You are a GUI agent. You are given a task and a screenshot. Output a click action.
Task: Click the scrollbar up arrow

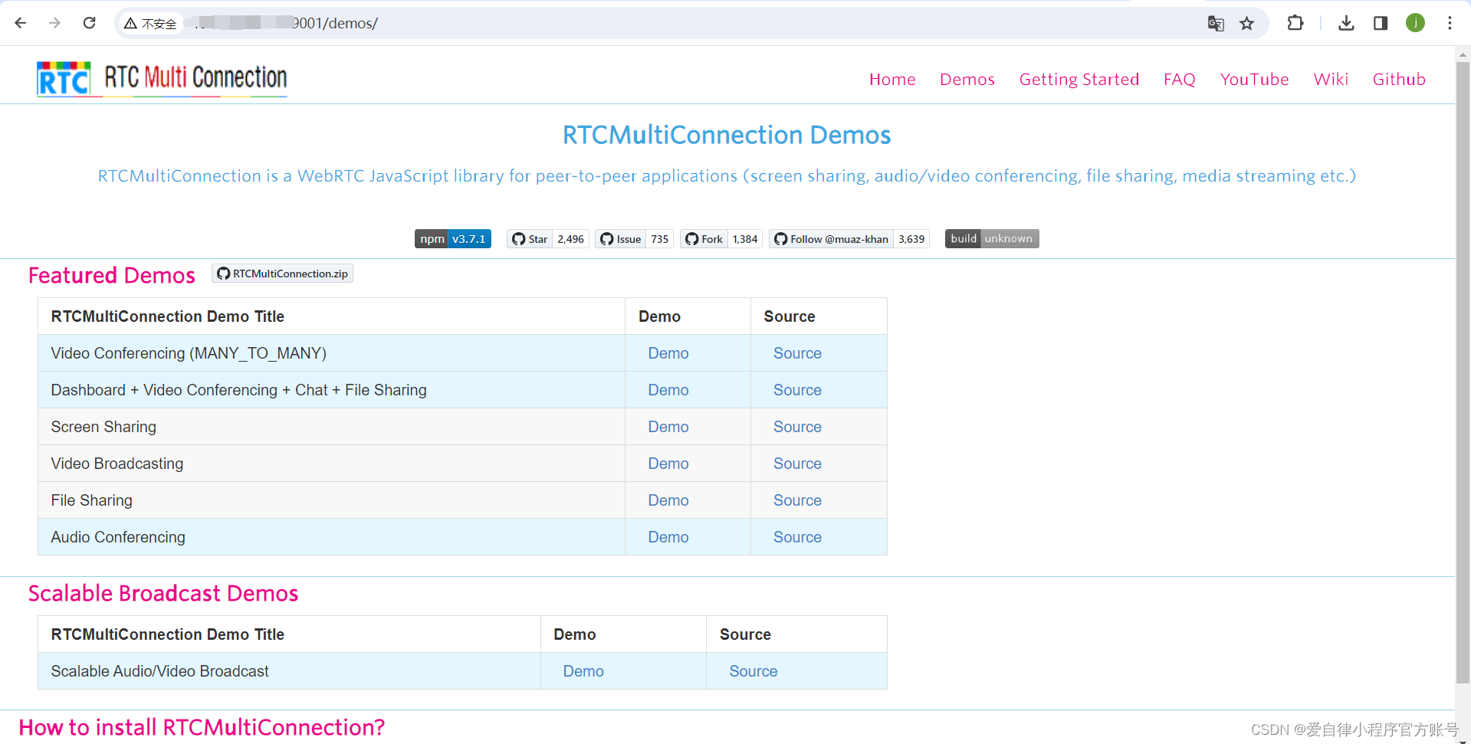click(1463, 54)
